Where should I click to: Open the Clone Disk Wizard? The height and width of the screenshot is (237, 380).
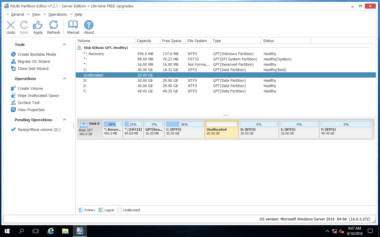pyautogui.click(x=33, y=69)
